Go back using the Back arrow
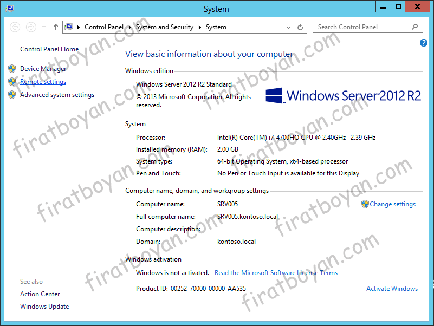The image size is (434, 326). coord(15,27)
